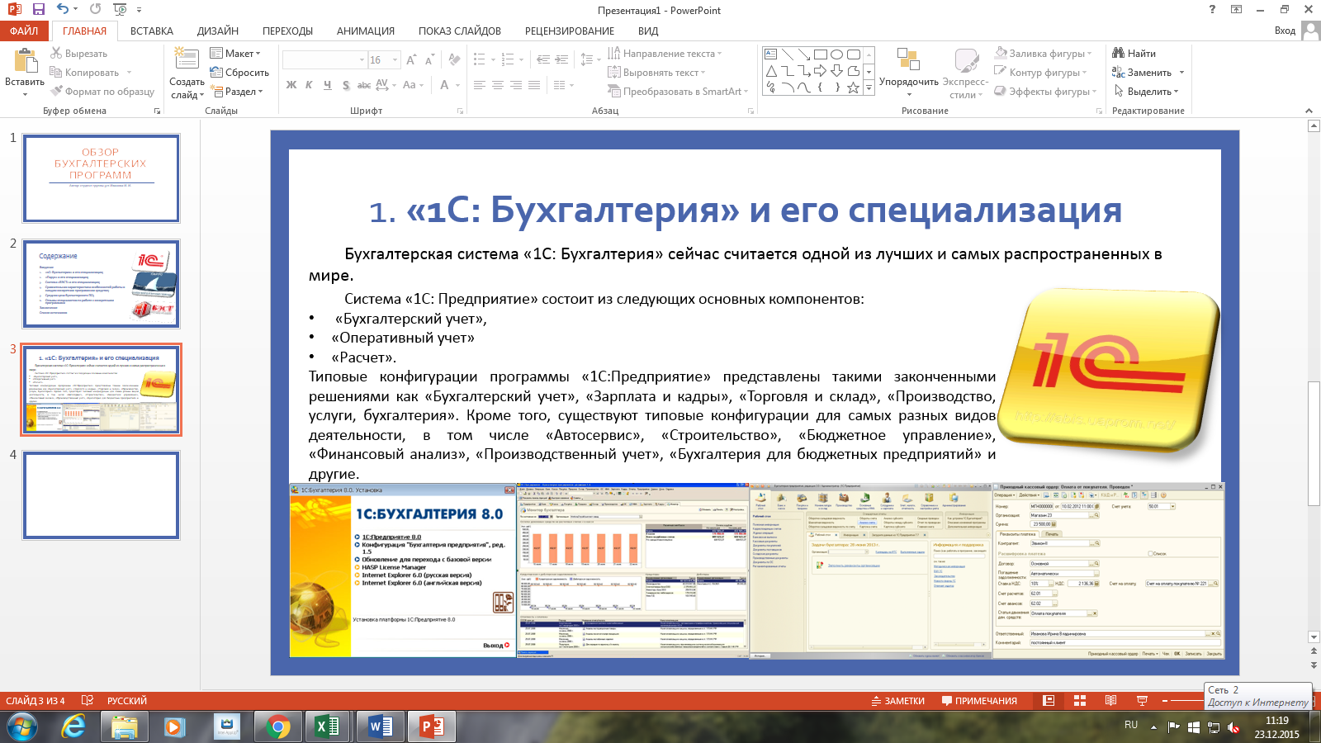The image size is (1321, 743).
Task: Click the Arrange (Упорядочить) icon
Action: click(908, 60)
